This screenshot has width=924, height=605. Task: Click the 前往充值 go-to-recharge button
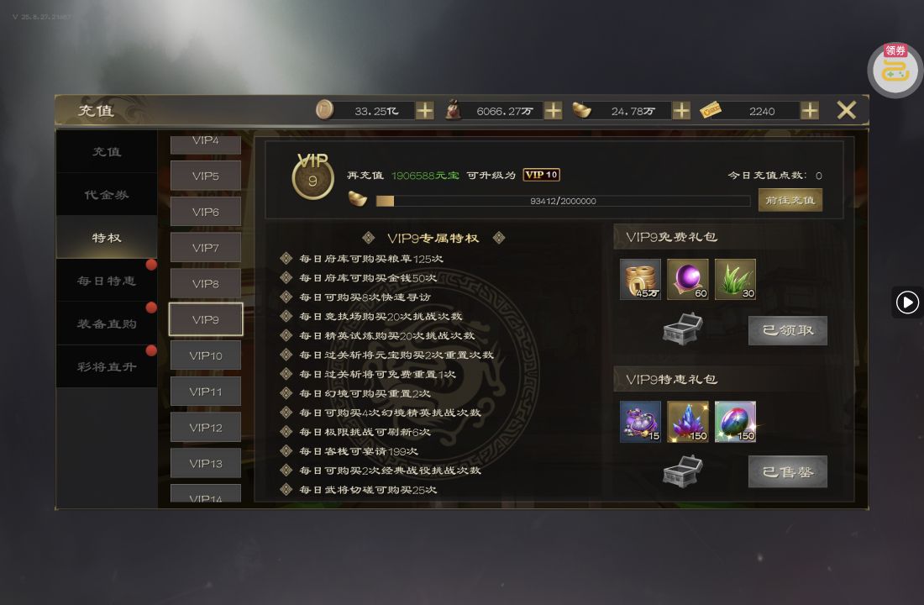pyautogui.click(x=790, y=201)
